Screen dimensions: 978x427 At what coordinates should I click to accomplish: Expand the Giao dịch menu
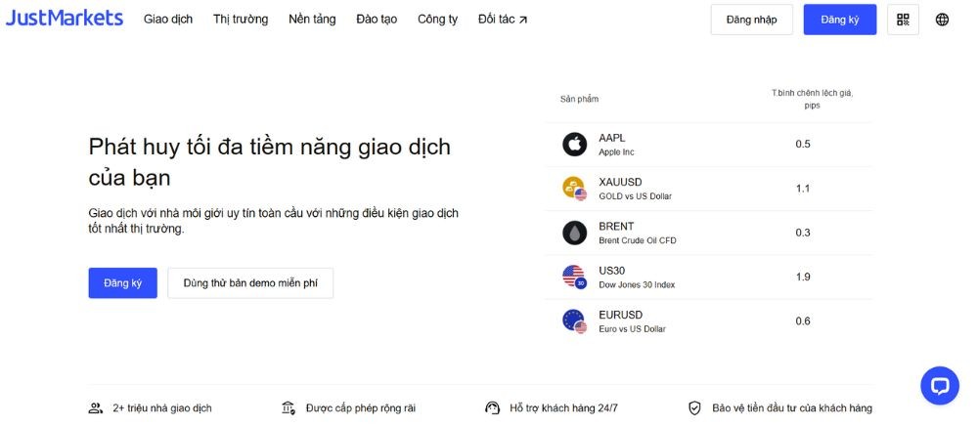pyautogui.click(x=168, y=20)
